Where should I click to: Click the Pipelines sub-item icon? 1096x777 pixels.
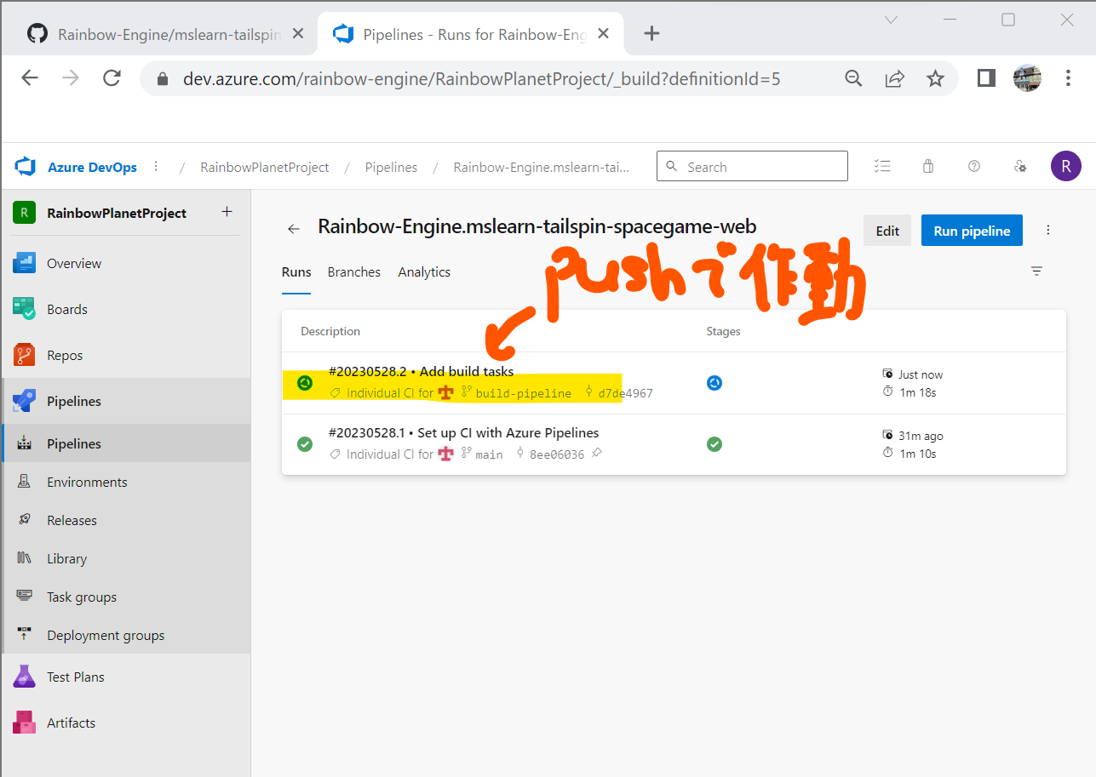(24, 444)
